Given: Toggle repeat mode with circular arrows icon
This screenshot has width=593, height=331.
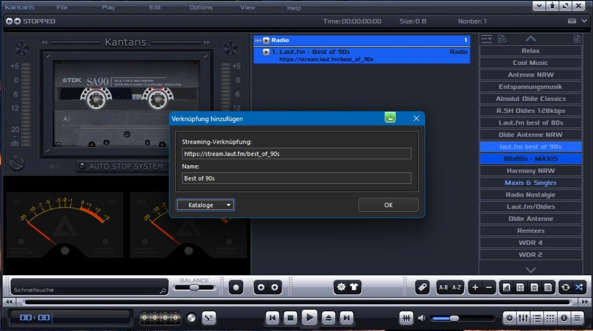Looking at the screenshot, I should coord(565,288).
